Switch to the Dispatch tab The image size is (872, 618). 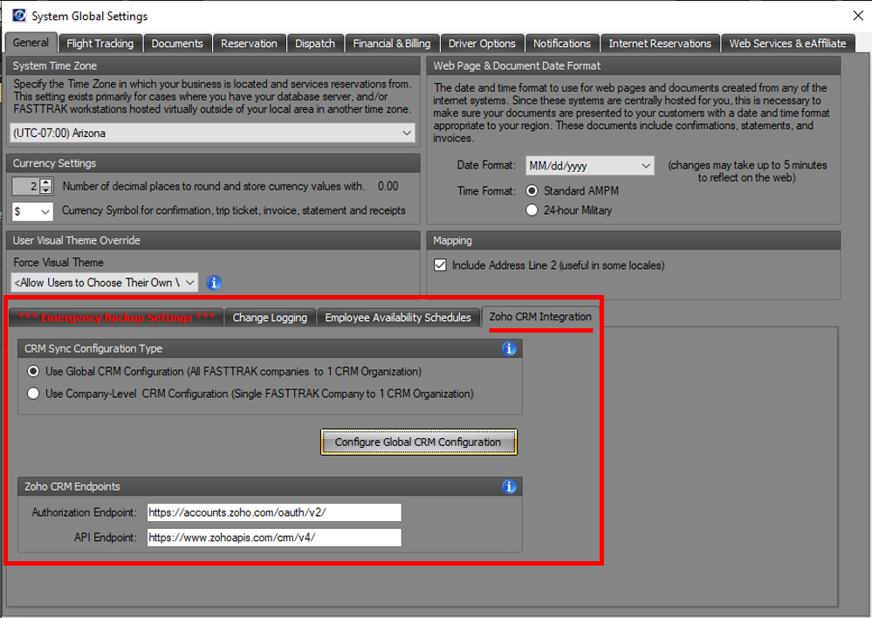[x=315, y=44]
